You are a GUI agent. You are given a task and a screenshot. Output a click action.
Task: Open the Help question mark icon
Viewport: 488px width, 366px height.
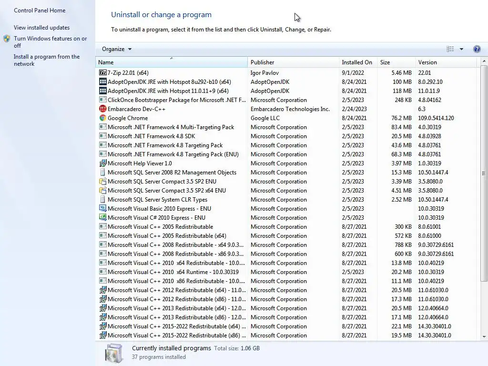click(x=477, y=49)
